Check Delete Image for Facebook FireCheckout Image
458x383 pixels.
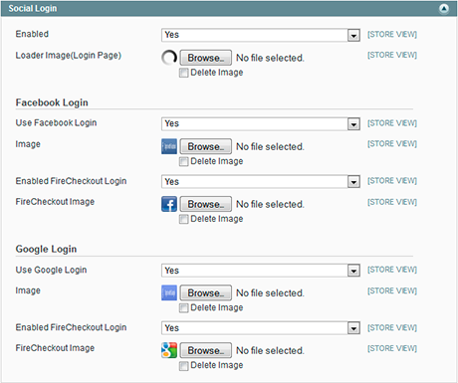coord(183,219)
